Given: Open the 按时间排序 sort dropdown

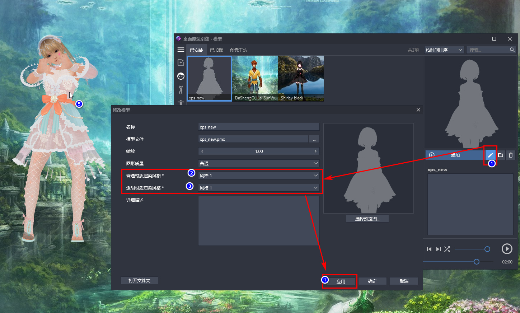Looking at the screenshot, I should tap(444, 50).
